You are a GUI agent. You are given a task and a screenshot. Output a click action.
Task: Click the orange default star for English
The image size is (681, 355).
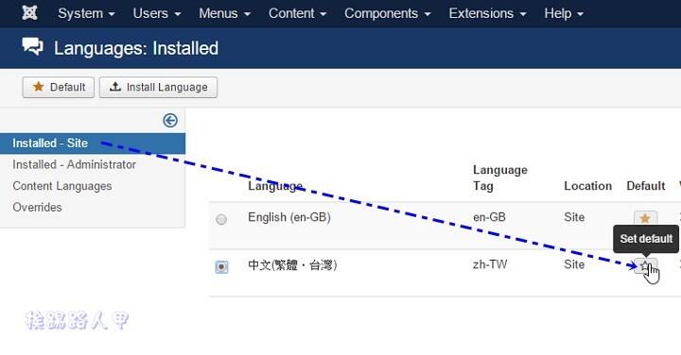tap(645, 217)
